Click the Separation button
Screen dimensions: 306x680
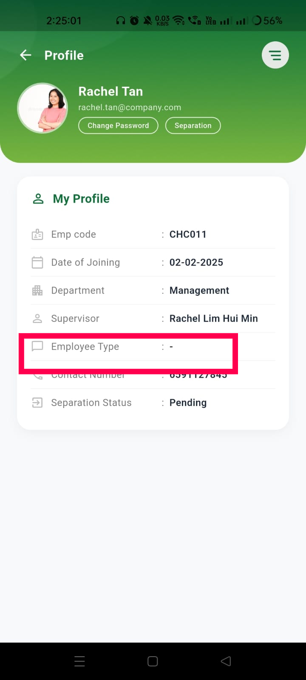[193, 125]
